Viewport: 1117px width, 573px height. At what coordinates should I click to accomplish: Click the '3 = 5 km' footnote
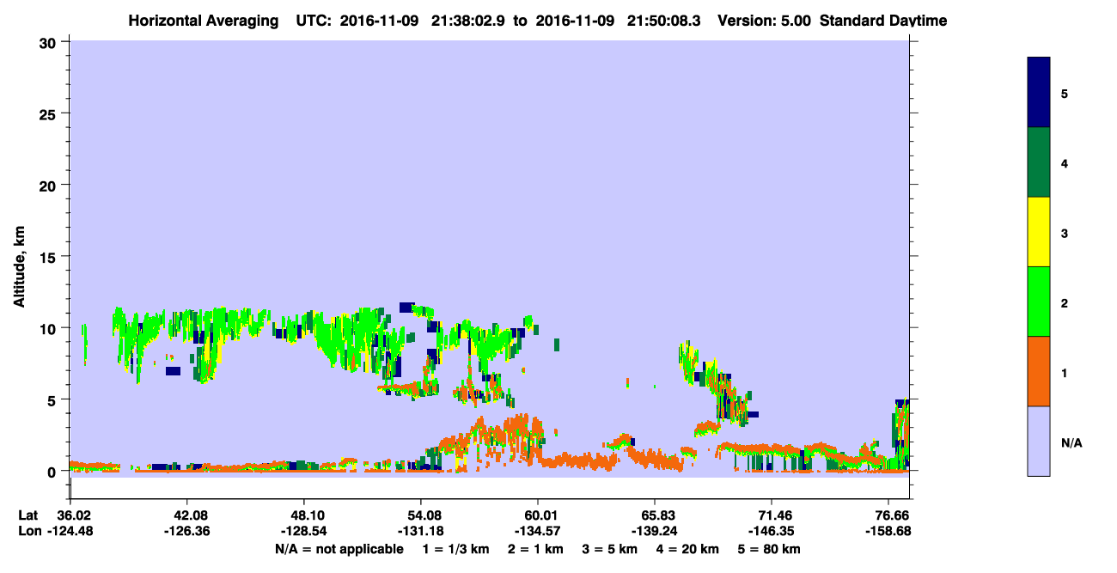coord(610,549)
